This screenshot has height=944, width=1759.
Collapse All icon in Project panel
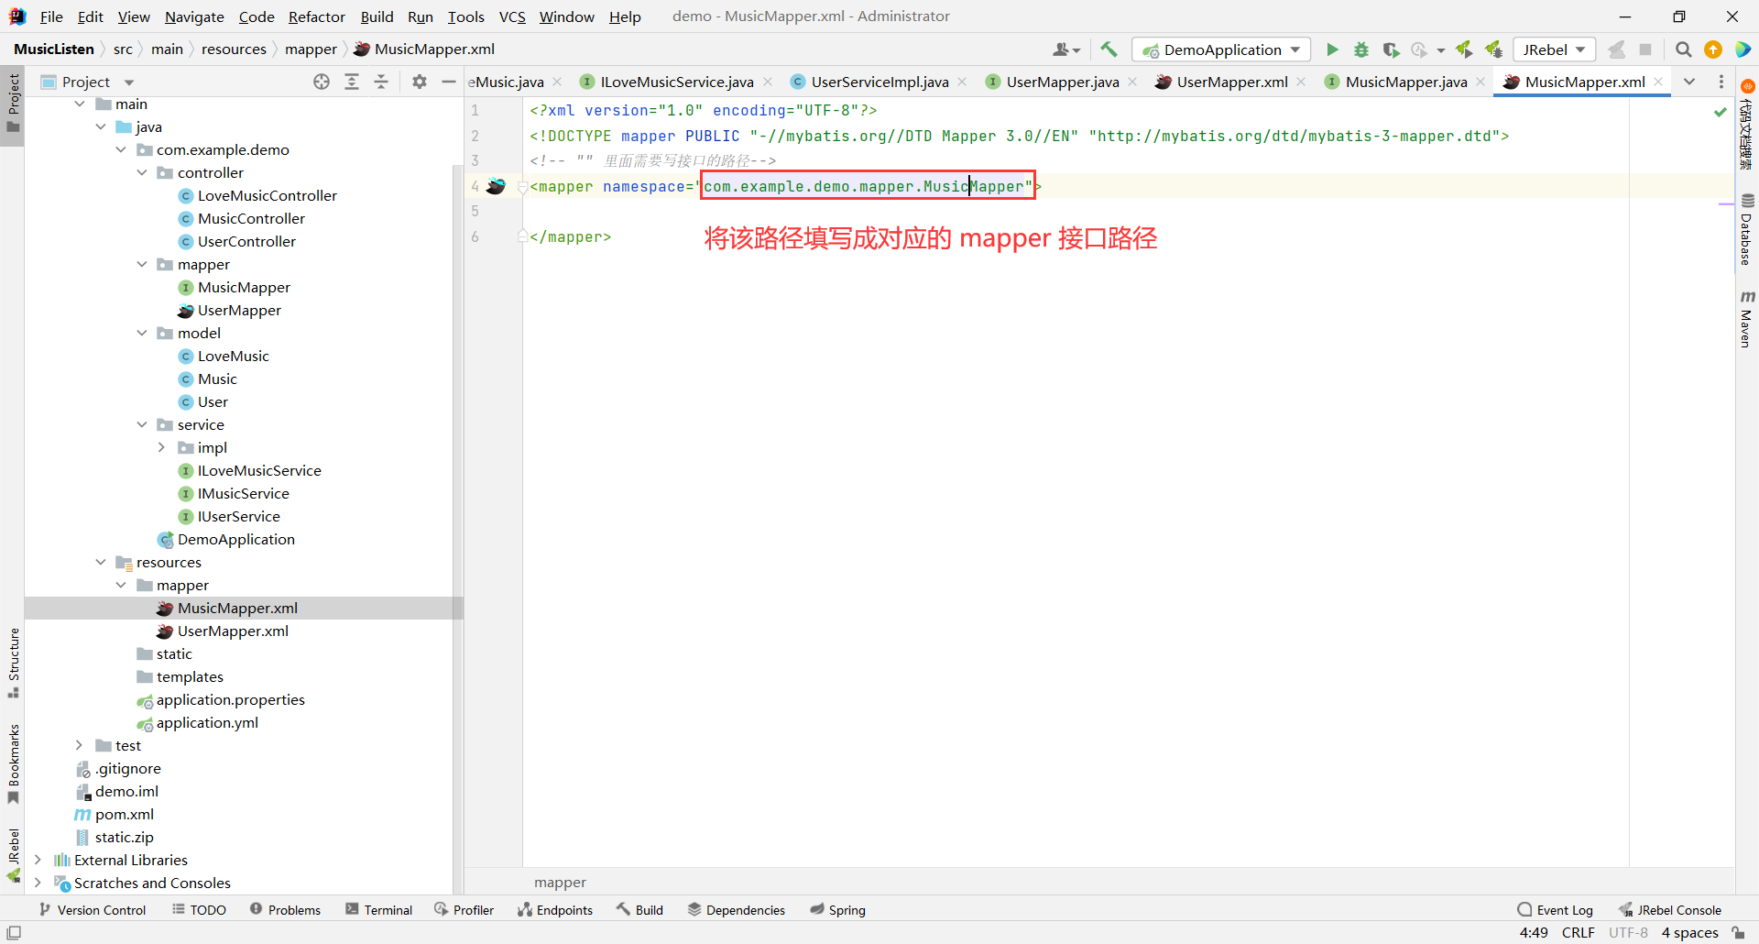pos(381,82)
